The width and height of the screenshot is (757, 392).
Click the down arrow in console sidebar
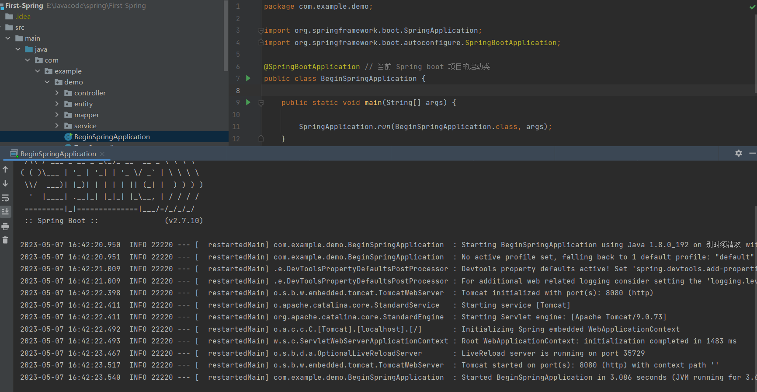5,183
